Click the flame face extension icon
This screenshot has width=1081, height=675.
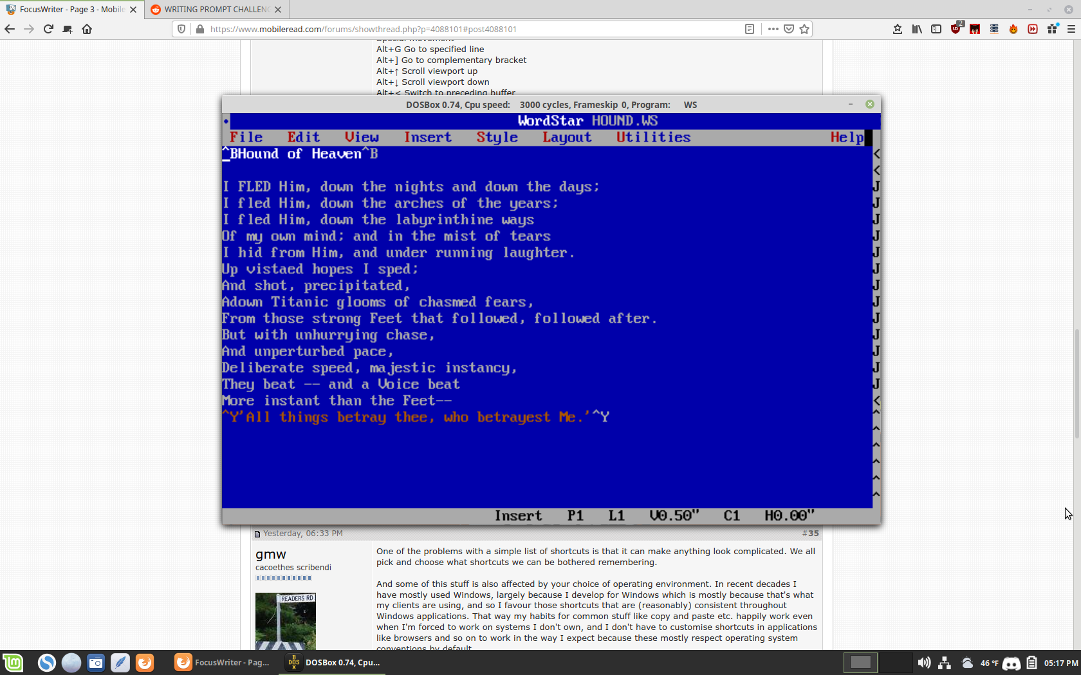[x=1013, y=29]
